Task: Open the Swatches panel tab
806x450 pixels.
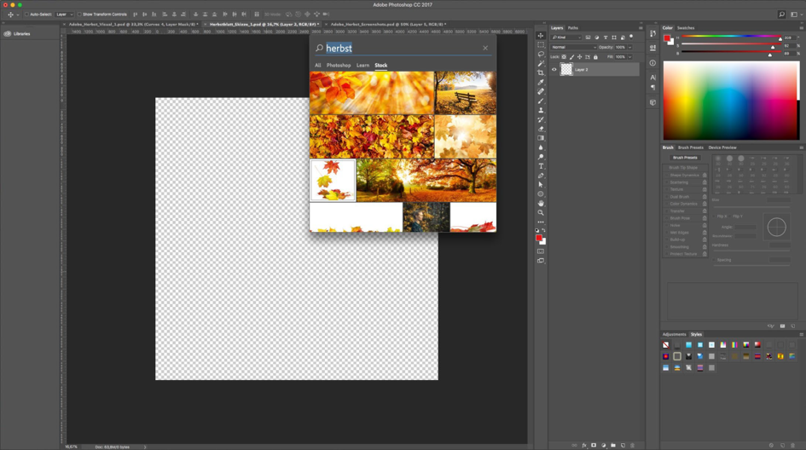Action: coord(685,28)
